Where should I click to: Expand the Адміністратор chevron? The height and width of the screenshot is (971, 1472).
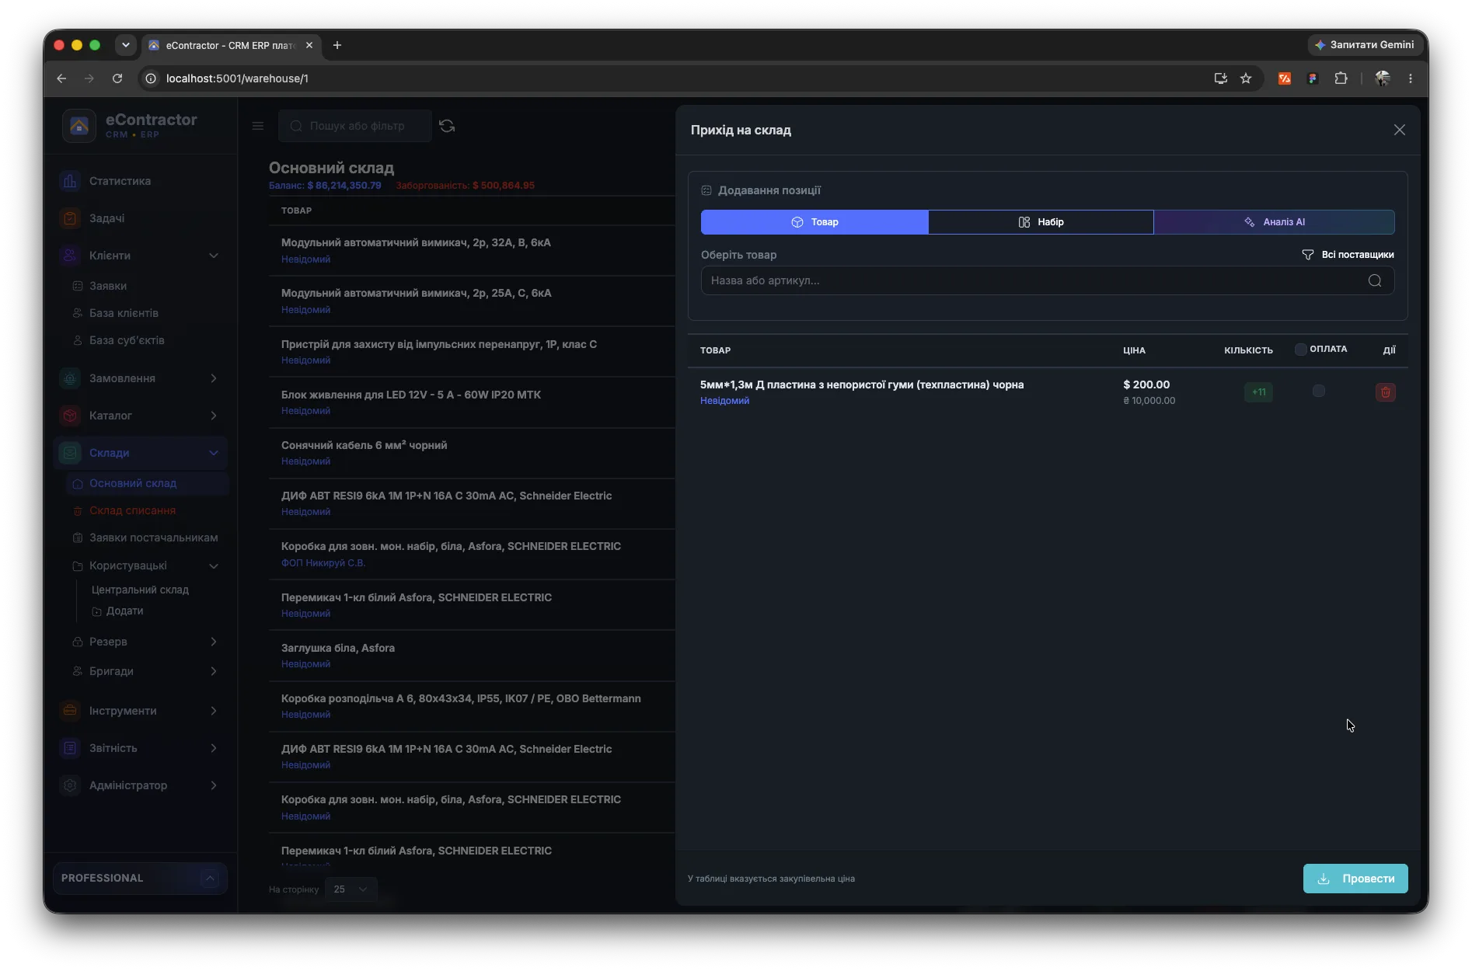tap(214, 785)
